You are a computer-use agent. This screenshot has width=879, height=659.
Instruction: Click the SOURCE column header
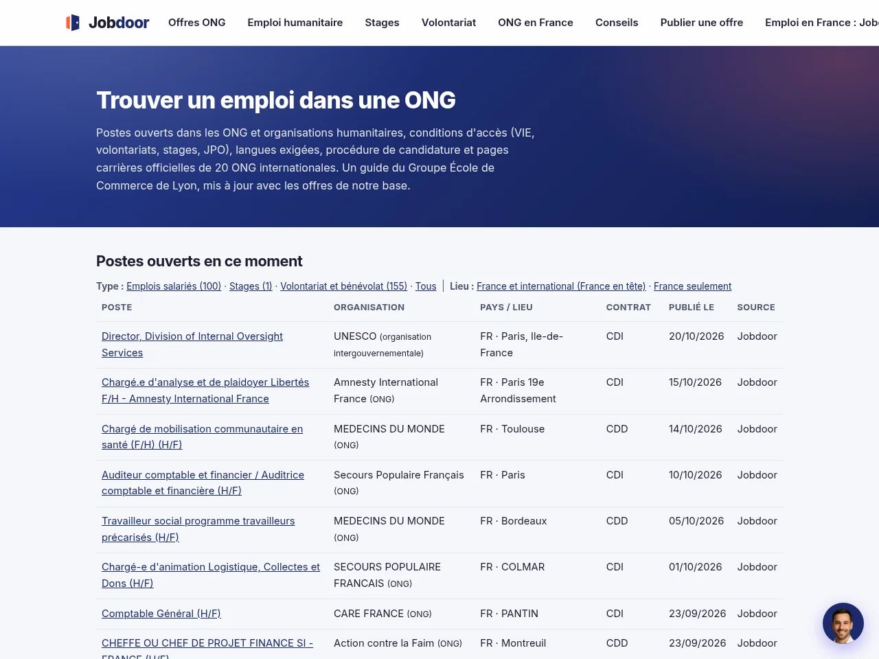coord(756,308)
